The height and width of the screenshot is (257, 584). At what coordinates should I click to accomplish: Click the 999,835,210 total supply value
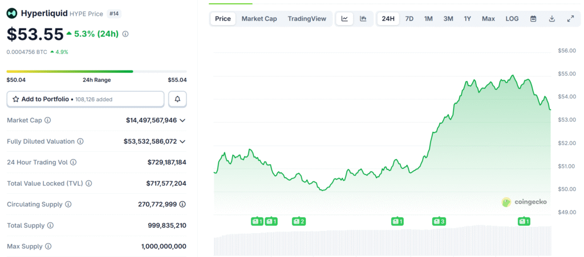167,225
